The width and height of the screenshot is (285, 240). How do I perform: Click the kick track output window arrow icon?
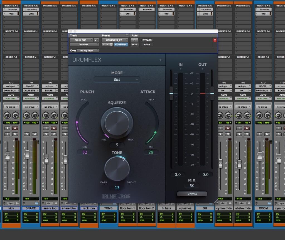(x=18, y=203)
